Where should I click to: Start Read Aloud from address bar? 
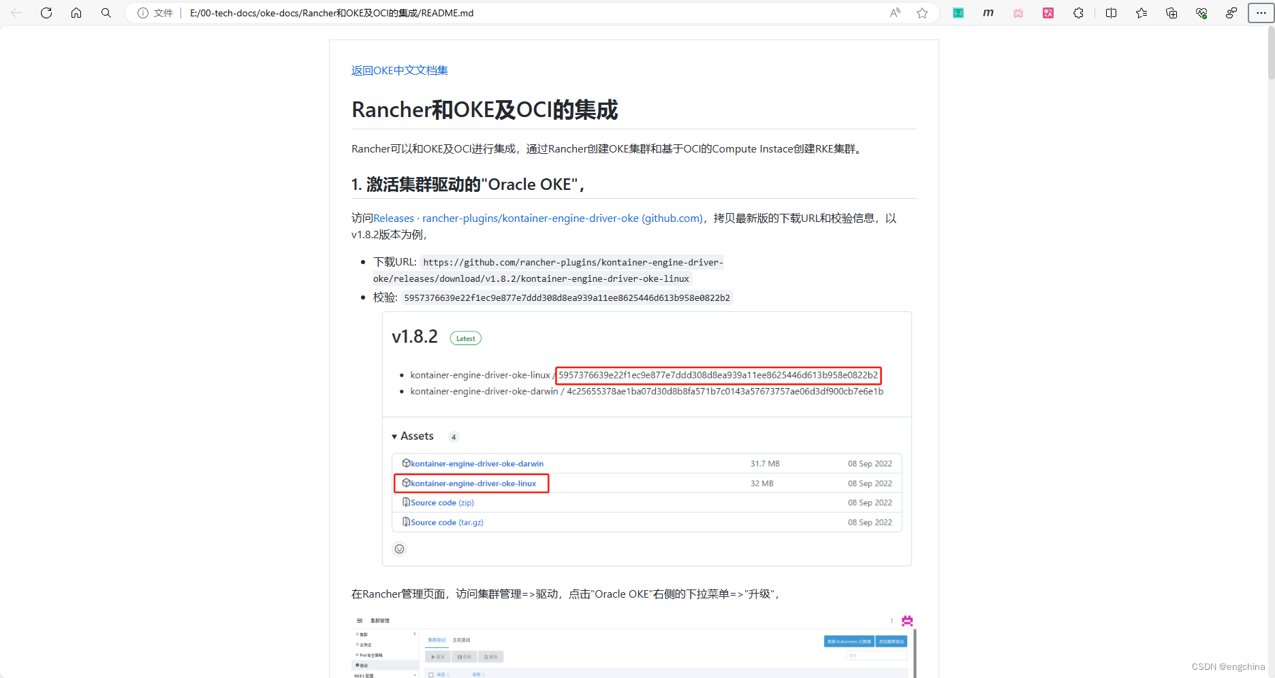[x=895, y=13]
